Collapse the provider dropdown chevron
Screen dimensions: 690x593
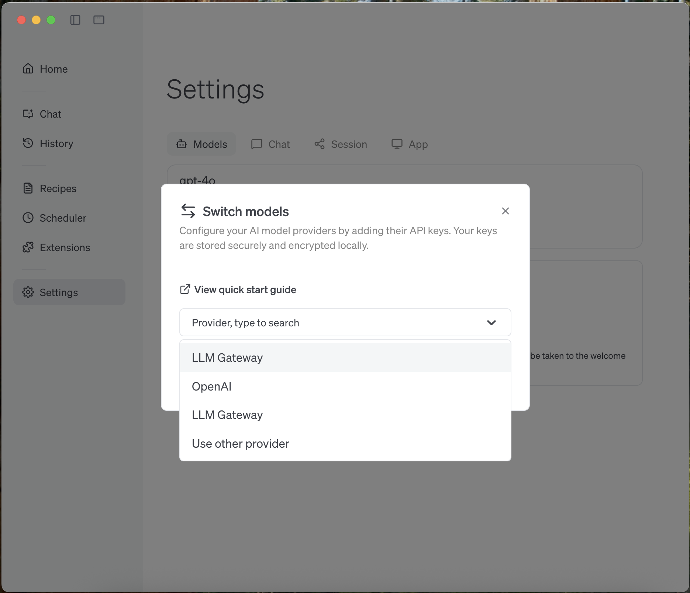491,323
